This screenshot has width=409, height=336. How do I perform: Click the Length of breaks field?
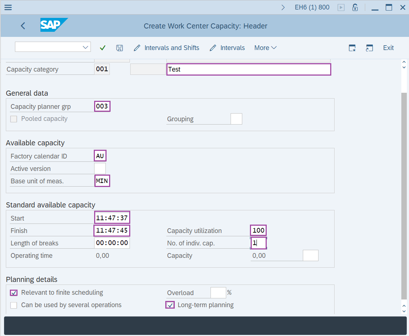click(x=112, y=243)
